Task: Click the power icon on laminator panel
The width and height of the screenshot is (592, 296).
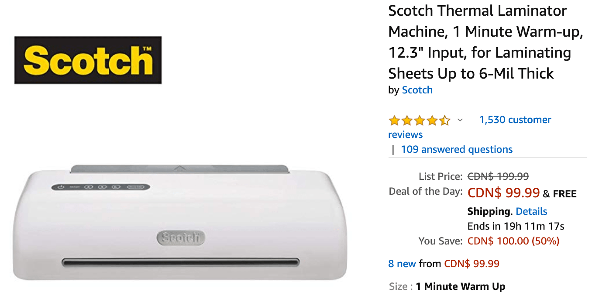Action: [x=61, y=187]
